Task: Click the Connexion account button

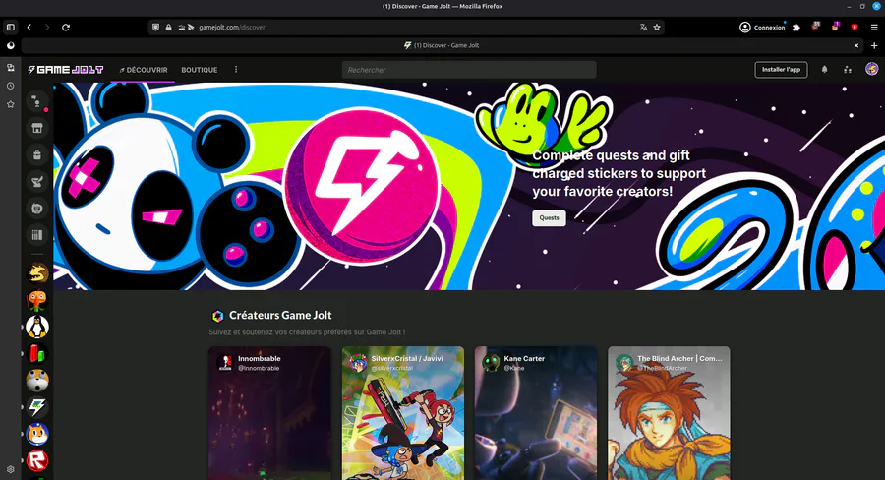Action: pyautogui.click(x=762, y=28)
